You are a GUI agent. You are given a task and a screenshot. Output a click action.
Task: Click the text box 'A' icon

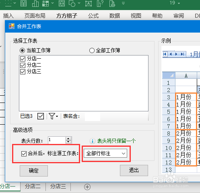pyautogui.click(x=89, y=4)
